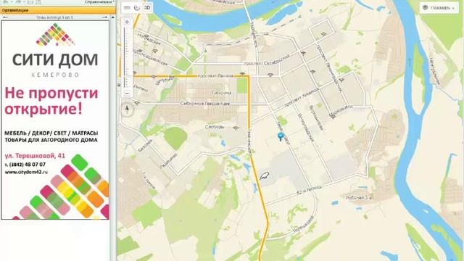Open the Показать dropdown
The width and height of the screenshot is (464, 261).
[439, 8]
